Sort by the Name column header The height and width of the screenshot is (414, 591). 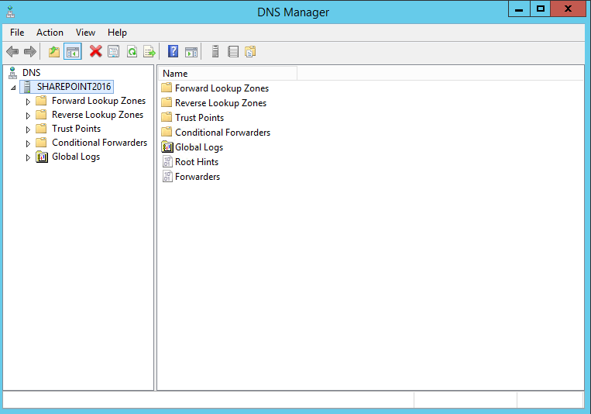tap(228, 73)
